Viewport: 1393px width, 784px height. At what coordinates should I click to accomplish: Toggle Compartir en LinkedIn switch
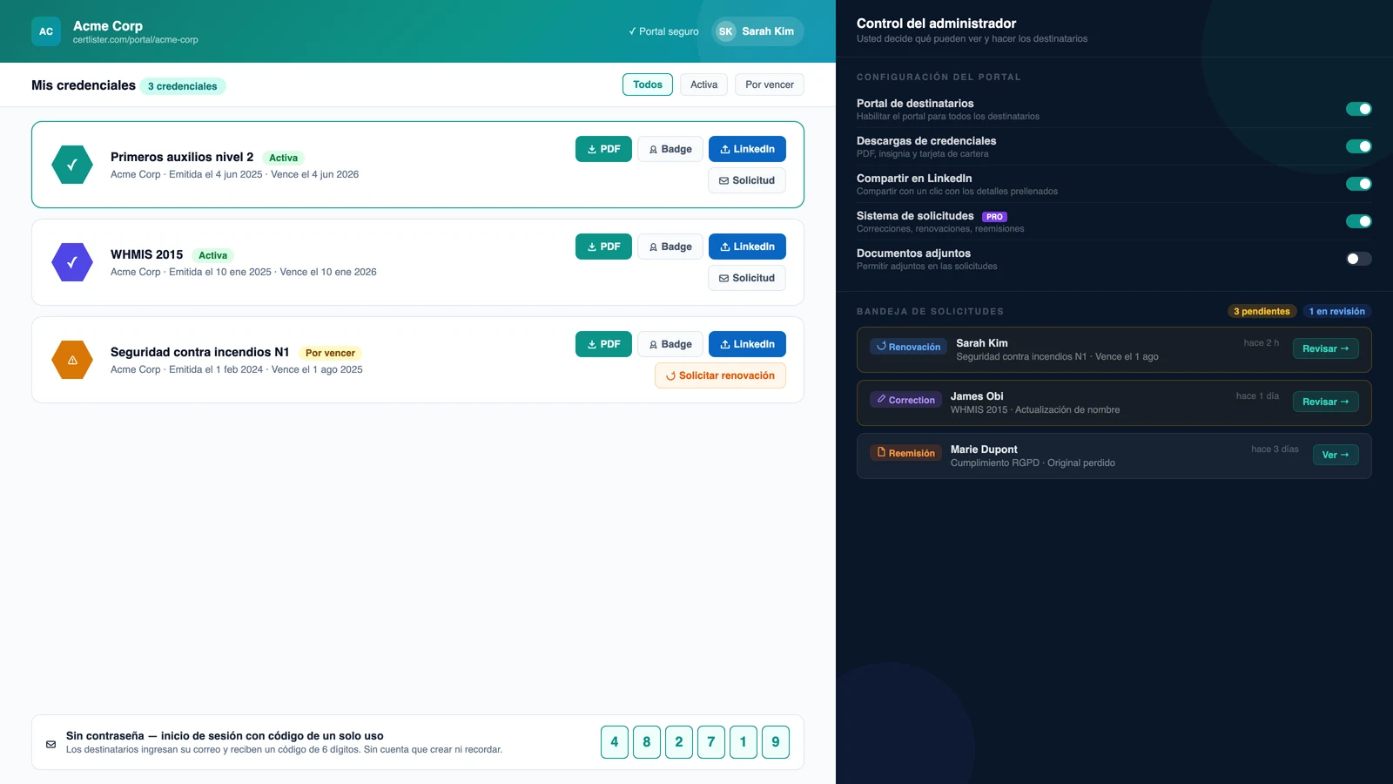[x=1359, y=184]
